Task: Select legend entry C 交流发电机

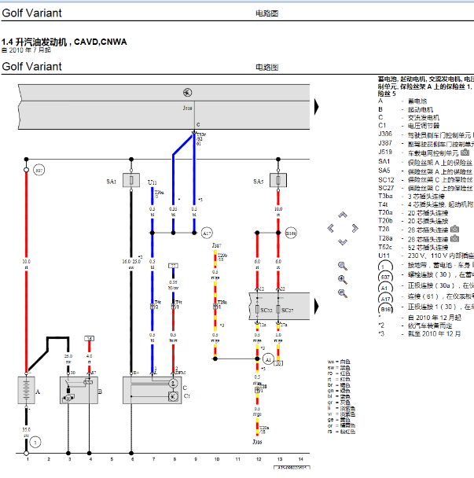Action: pos(409,117)
